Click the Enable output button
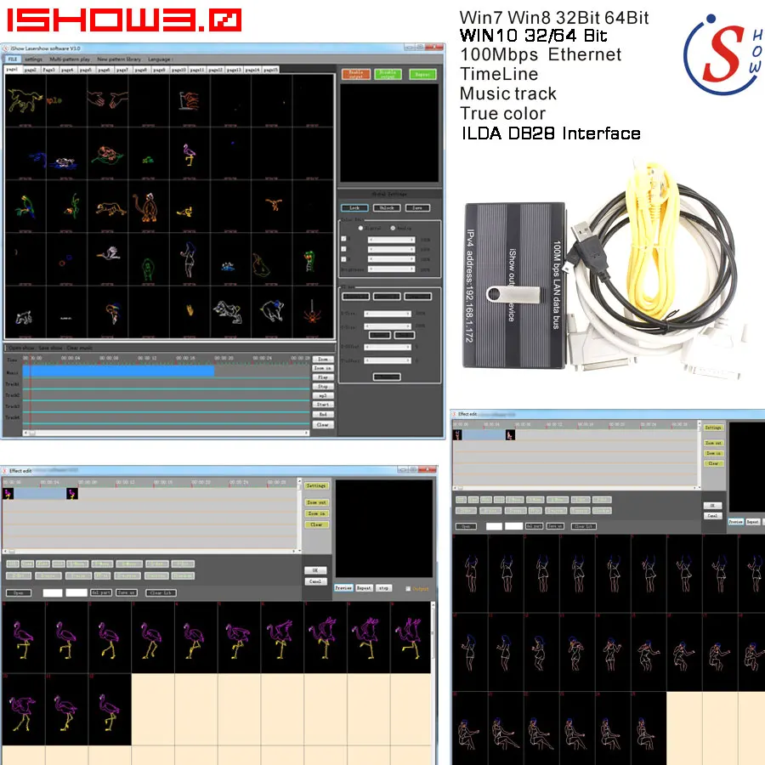 point(356,74)
